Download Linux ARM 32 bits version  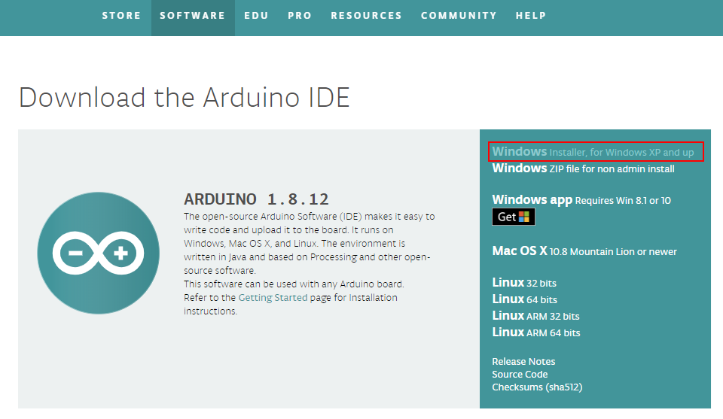click(535, 316)
